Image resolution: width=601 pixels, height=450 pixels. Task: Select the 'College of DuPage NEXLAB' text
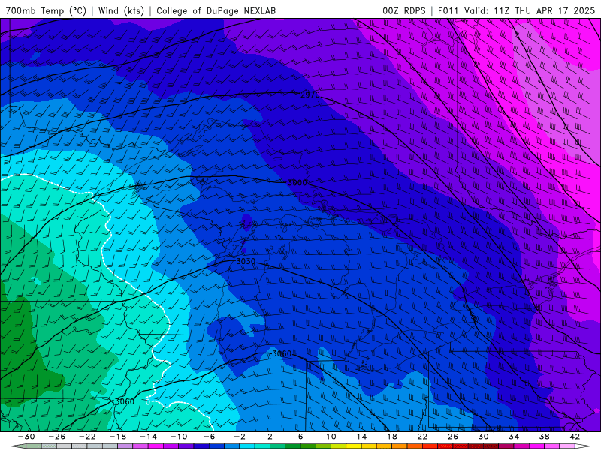pos(216,10)
